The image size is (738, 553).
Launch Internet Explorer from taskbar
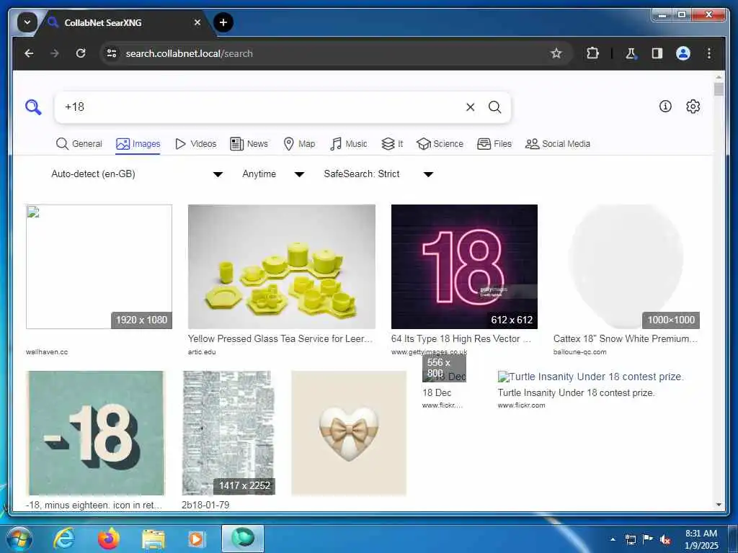coord(63,539)
